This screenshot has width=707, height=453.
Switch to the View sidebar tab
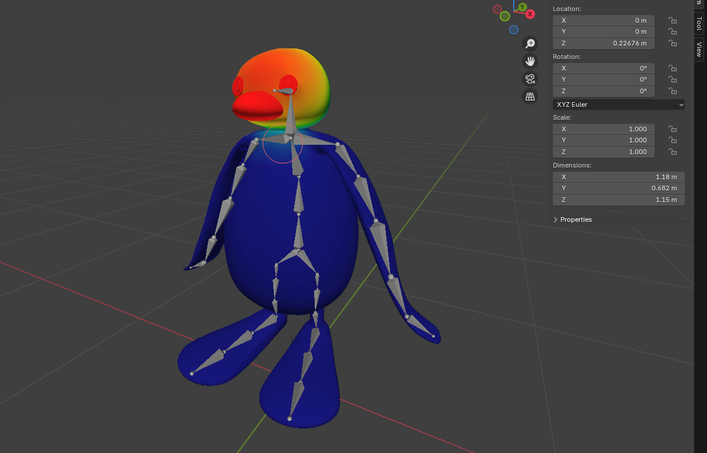click(699, 50)
